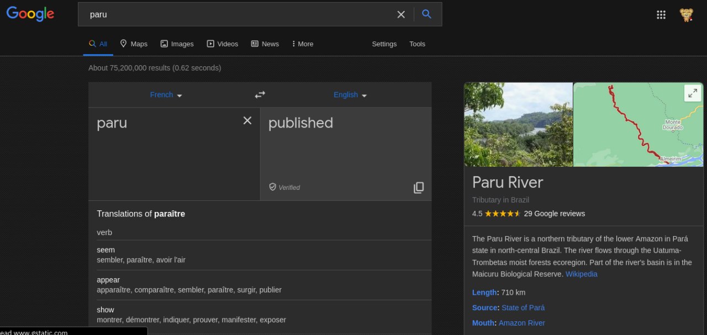Click the 'Translations of paraître' heading
This screenshot has width=707, height=335.
(x=141, y=214)
